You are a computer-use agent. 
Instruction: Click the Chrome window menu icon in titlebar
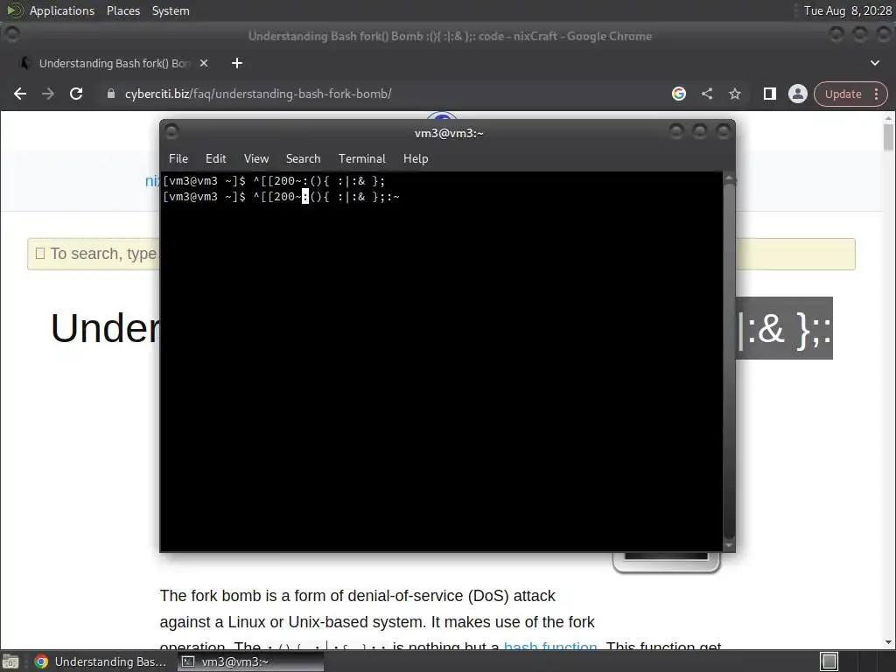[12, 34]
